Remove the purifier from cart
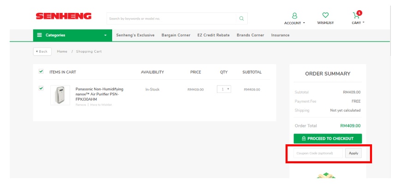Image resolution: width=401 pixels, height=184 pixels. click(x=81, y=105)
